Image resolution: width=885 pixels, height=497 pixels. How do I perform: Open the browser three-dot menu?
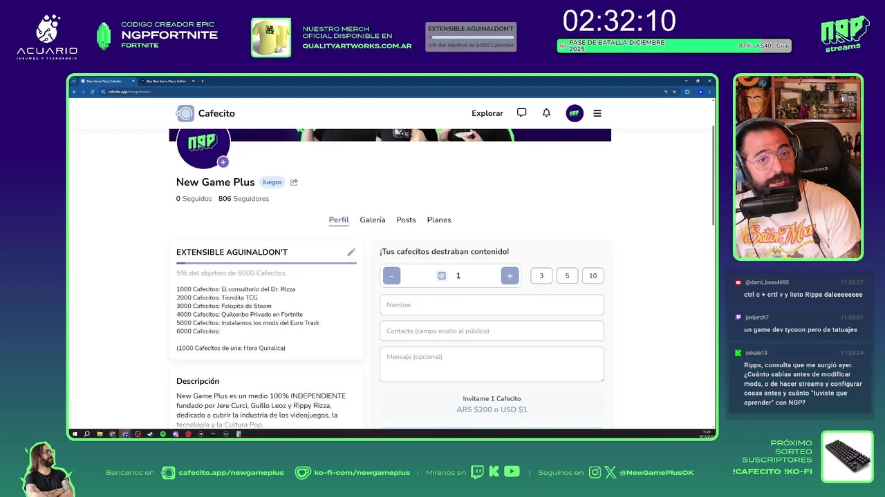point(709,91)
